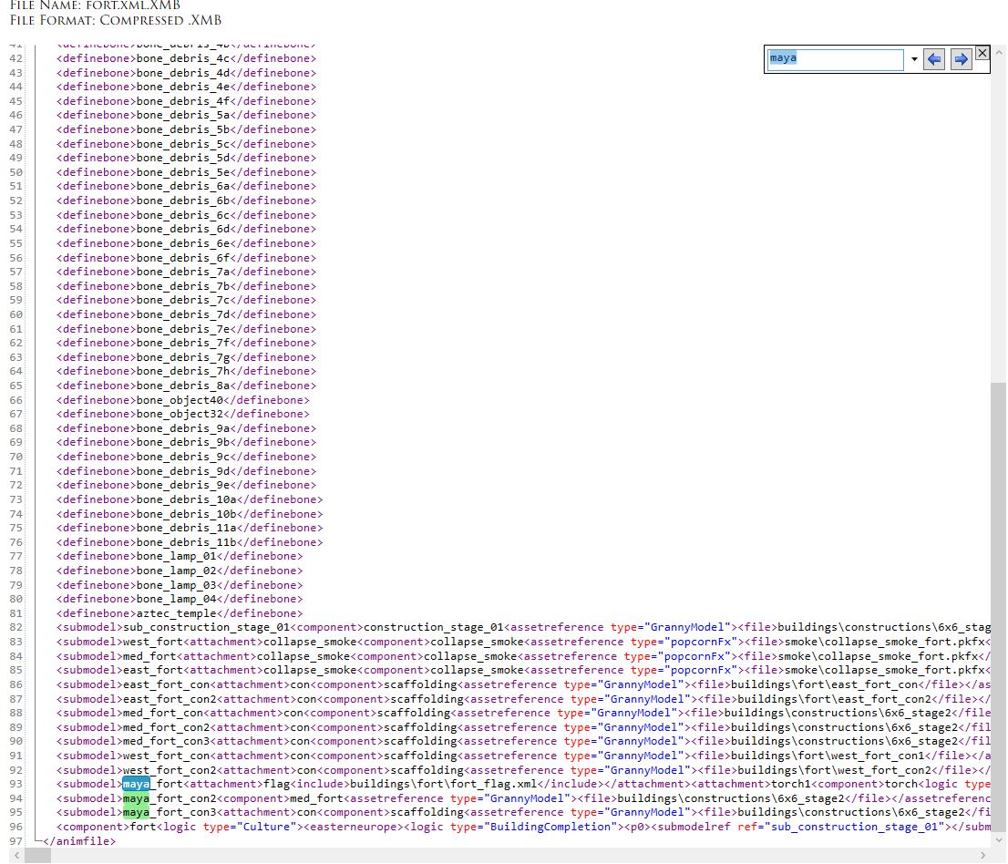
Task: Click the 'maya' match on line 94
Action: click(136, 798)
